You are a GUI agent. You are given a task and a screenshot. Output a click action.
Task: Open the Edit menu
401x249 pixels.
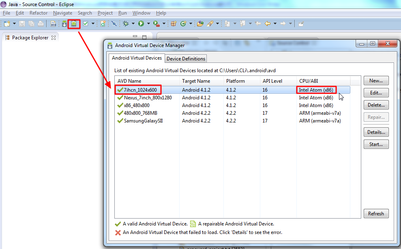pyautogui.click(x=20, y=13)
